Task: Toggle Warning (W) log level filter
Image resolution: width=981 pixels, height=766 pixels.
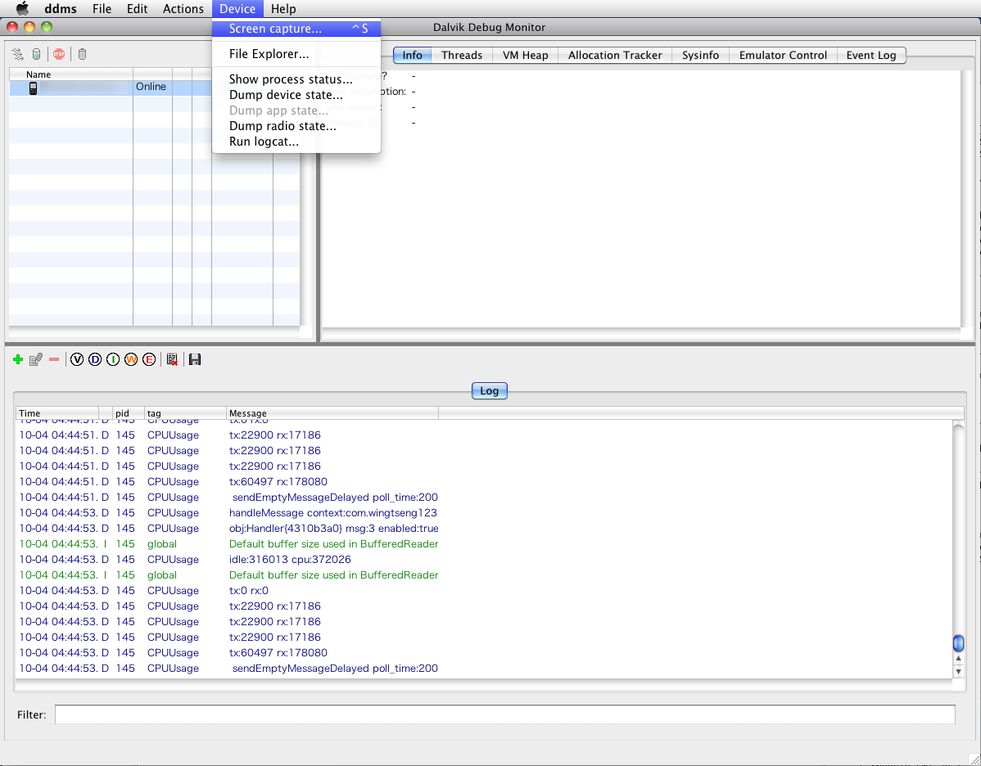Action: [x=131, y=359]
